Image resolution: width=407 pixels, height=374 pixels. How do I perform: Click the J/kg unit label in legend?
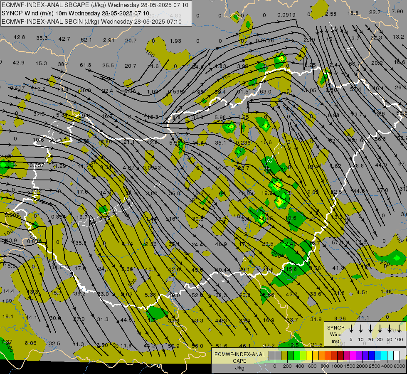(x=239, y=368)
